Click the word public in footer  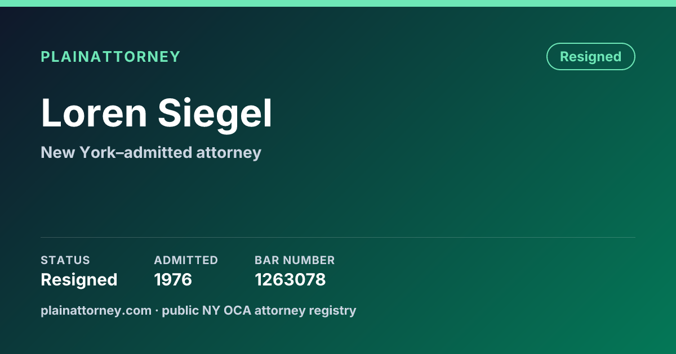click(x=180, y=311)
